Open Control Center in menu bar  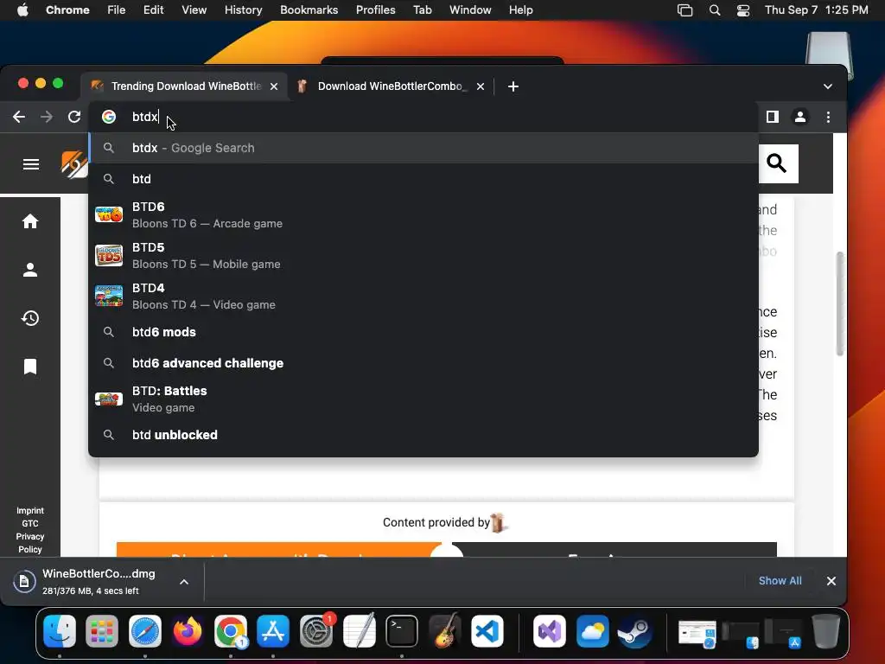[743, 10]
